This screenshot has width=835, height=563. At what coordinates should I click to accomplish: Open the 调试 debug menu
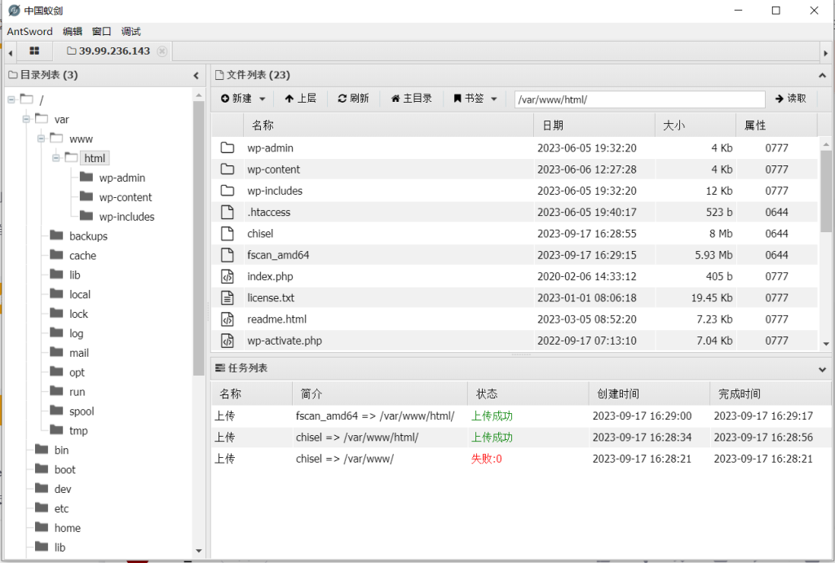click(x=130, y=32)
